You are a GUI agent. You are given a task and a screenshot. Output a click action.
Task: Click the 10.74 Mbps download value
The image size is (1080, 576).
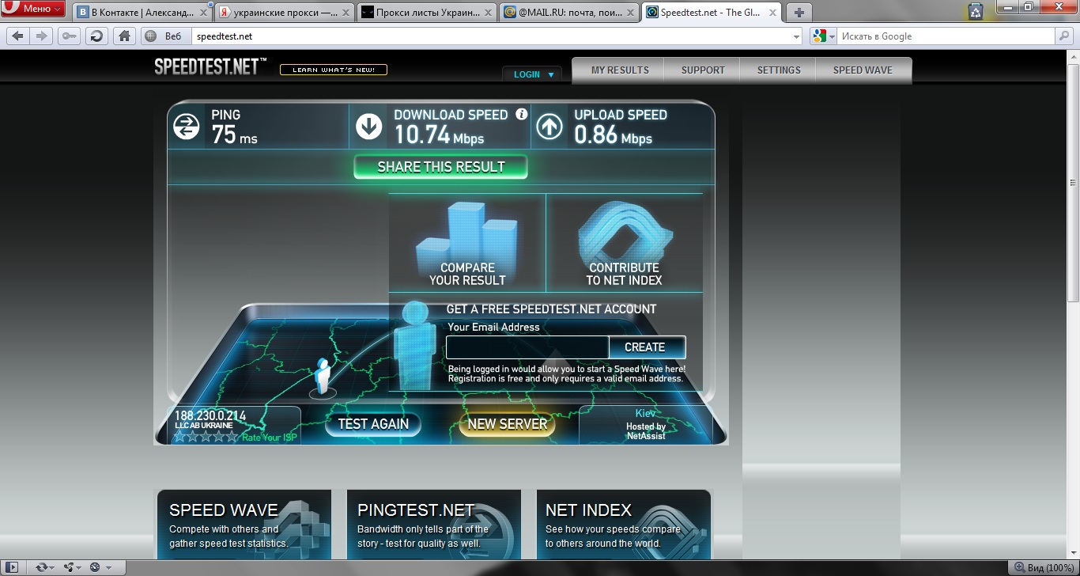[x=439, y=135]
